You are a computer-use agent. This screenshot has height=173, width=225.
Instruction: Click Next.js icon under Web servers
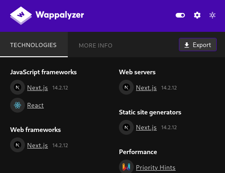point(126,87)
